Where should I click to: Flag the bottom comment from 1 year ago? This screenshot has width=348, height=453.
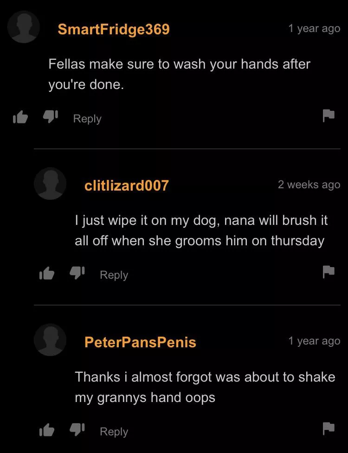click(x=329, y=429)
